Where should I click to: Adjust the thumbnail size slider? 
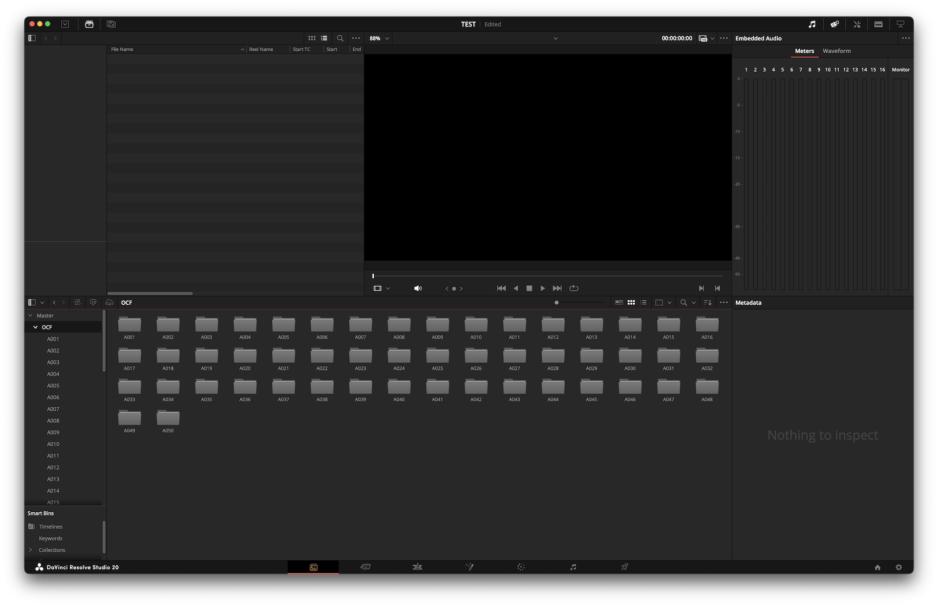point(556,303)
